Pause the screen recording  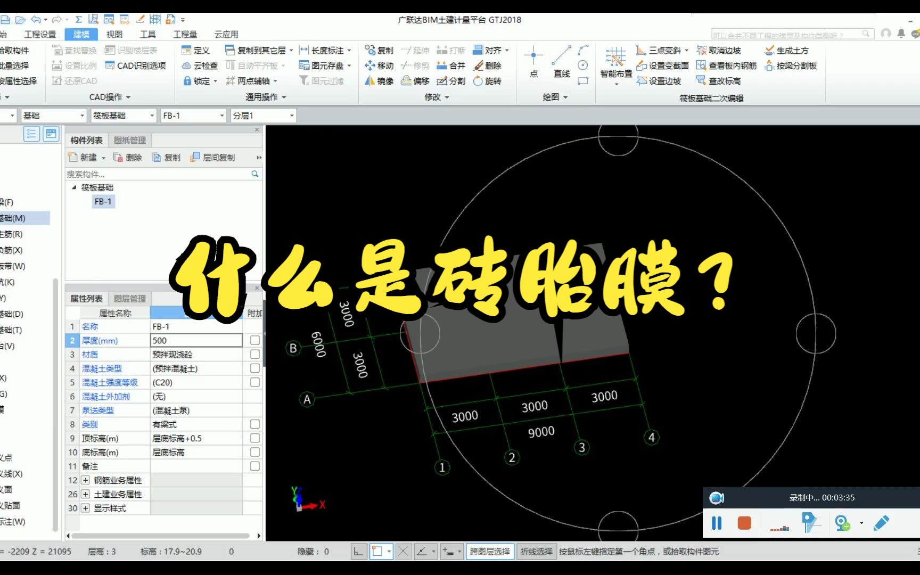pyautogui.click(x=717, y=523)
